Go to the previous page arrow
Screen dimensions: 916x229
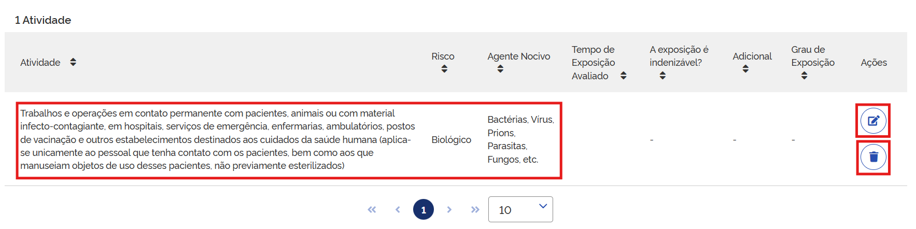[x=398, y=209]
